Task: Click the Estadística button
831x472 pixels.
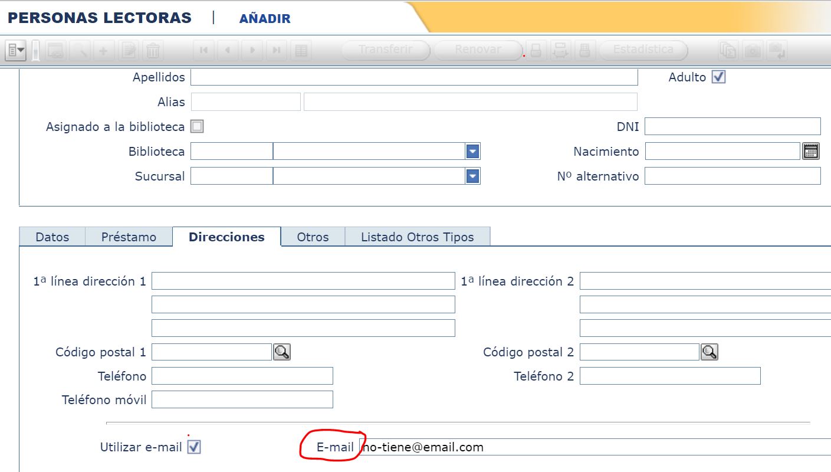Action: (643, 50)
